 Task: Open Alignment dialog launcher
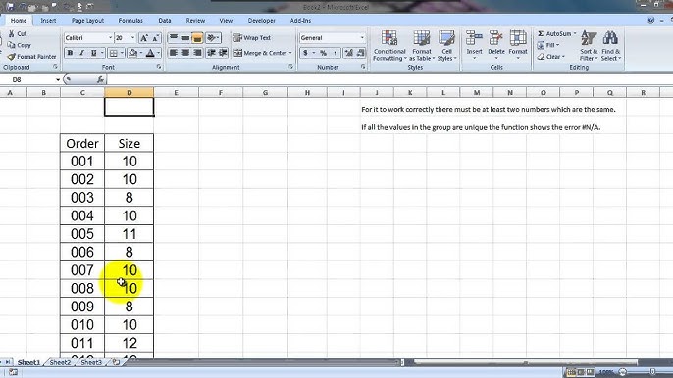click(290, 67)
